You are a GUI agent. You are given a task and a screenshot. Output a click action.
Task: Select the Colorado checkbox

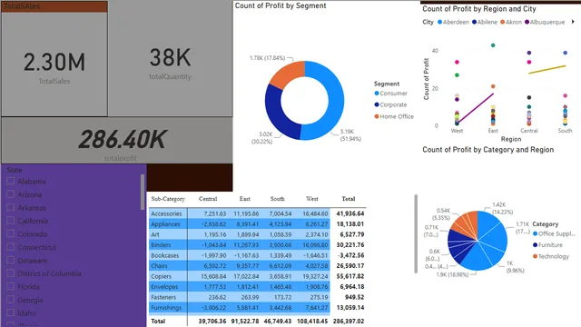(x=10, y=233)
